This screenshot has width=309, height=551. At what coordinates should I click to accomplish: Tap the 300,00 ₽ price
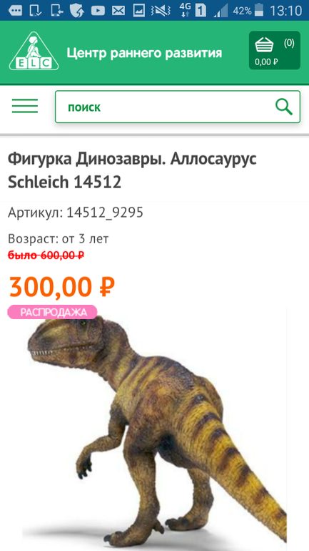[x=62, y=287]
